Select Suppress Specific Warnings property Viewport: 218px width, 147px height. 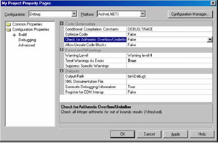tap(95, 66)
